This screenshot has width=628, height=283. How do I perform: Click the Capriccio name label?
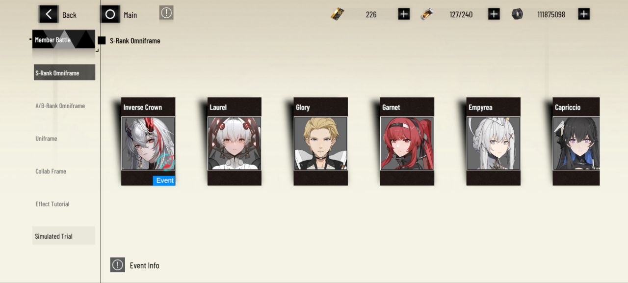[568, 107]
